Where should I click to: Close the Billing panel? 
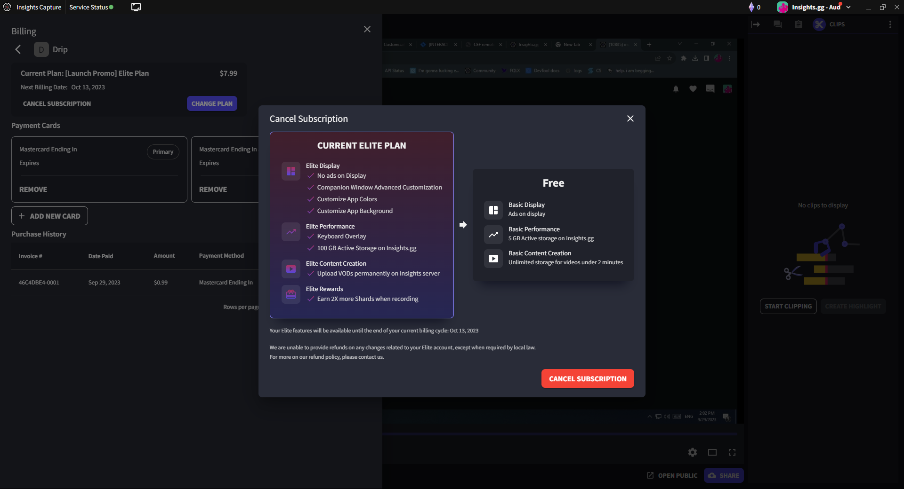pos(367,29)
